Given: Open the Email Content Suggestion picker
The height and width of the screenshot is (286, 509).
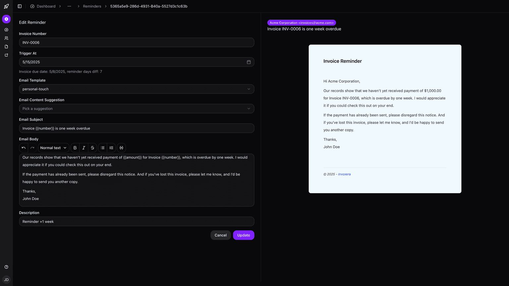Looking at the screenshot, I should pyautogui.click(x=137, y=108).
